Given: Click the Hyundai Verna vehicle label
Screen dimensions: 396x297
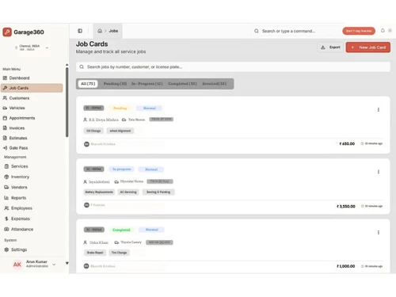Looking at the screenshot, I should tap(131, 181).
